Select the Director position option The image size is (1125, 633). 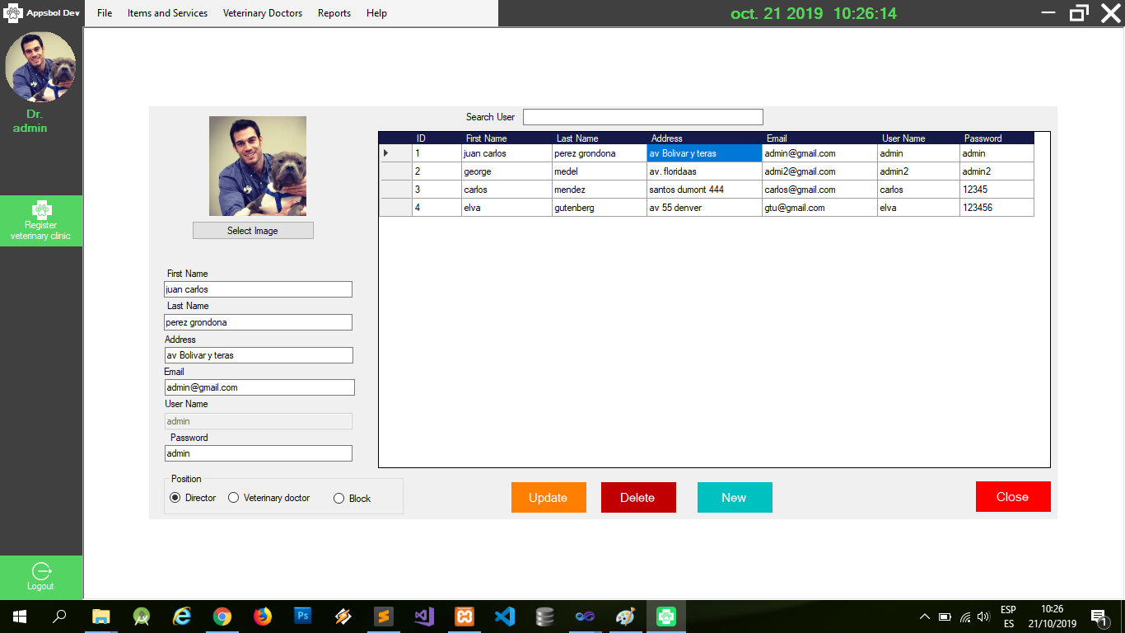[x=175, y=498]
